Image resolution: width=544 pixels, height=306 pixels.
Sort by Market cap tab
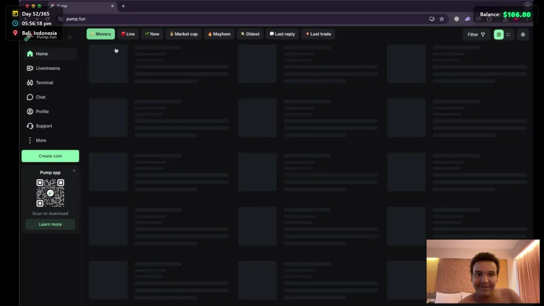[x=184, y=34]
